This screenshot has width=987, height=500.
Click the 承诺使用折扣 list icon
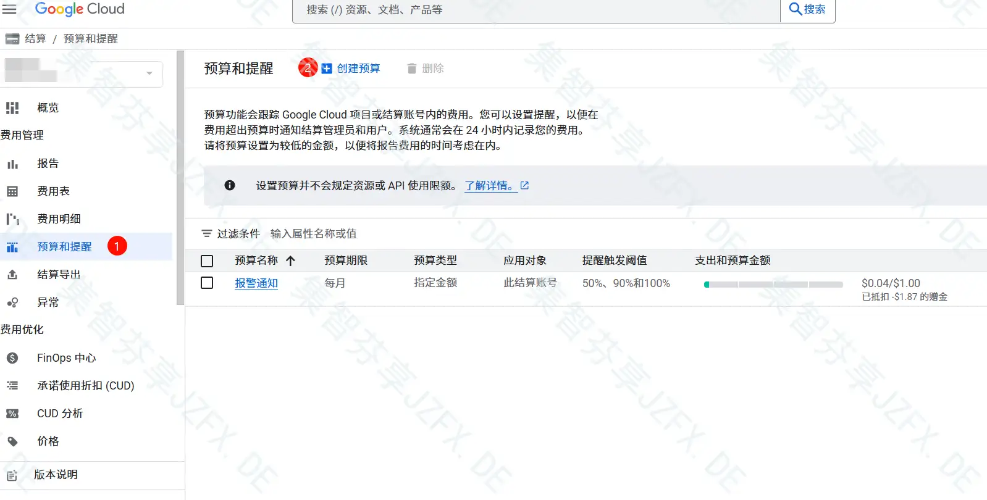(x=12, y=386)
